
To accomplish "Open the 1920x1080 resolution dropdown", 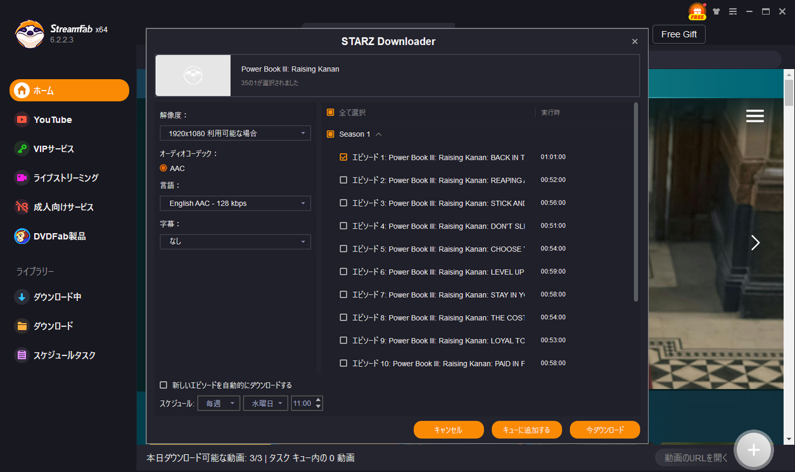I will pos(235,133).
